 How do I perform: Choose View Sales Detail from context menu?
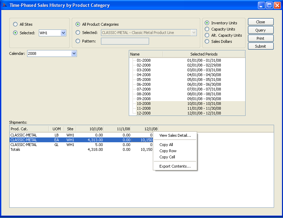175,135
